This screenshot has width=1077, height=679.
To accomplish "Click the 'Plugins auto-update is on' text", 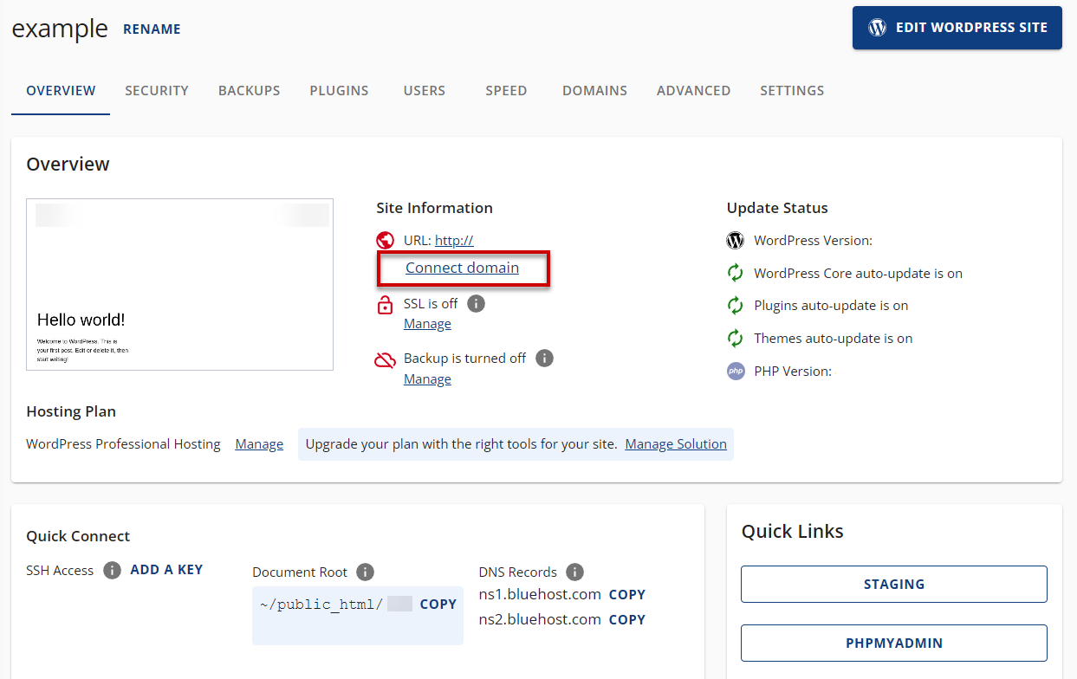I will pos(831,306).
